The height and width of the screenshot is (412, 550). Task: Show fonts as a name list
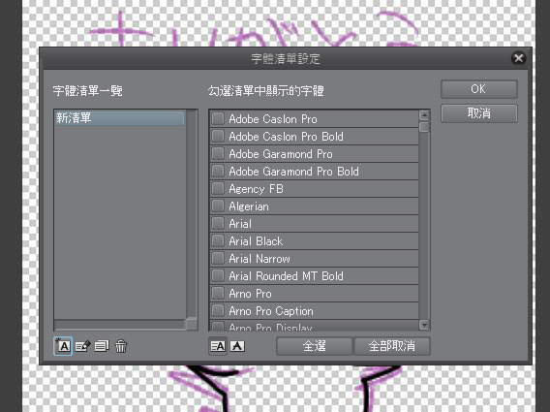click(x=218, y=346)
